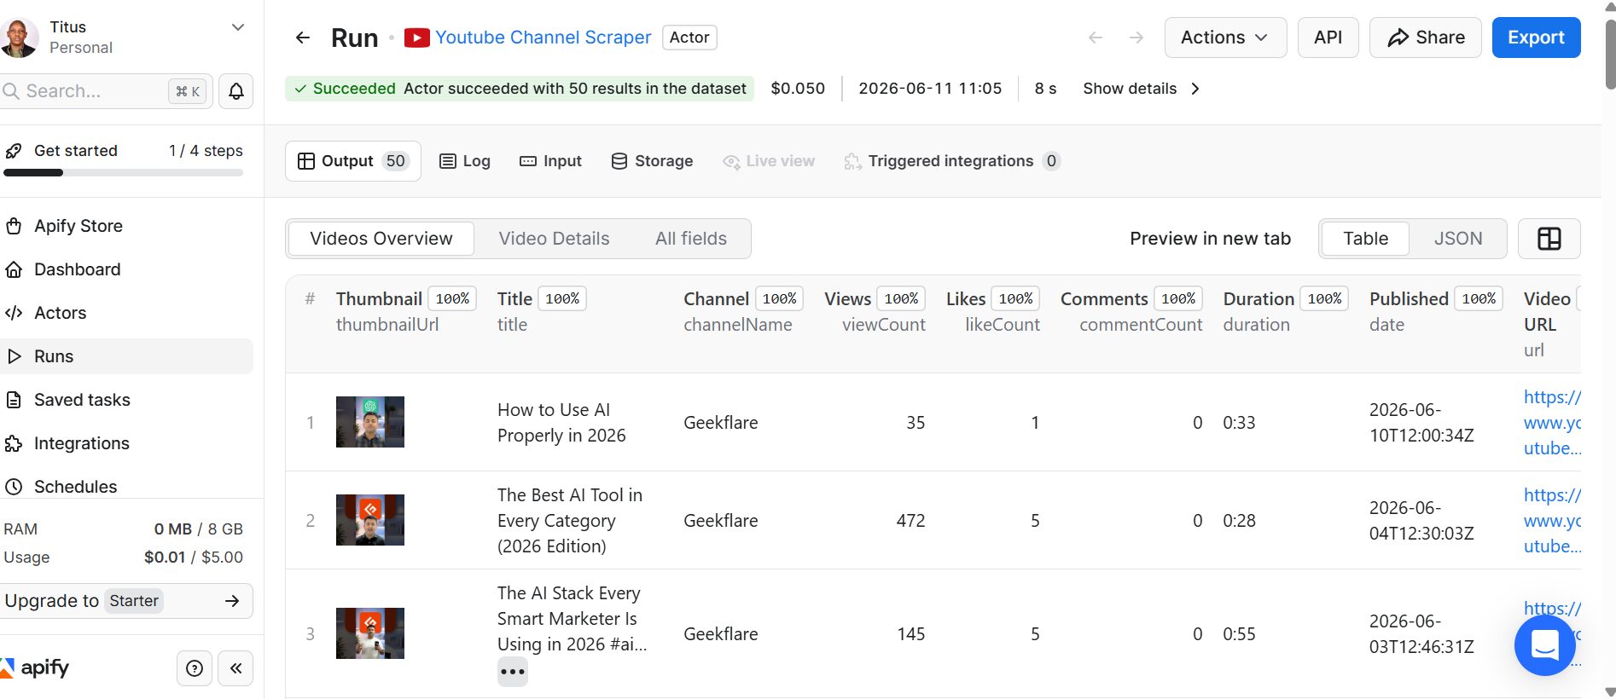Open Saved tasks in sidebar
This screenshot has height=699, width=1616.
coord(126,400)
